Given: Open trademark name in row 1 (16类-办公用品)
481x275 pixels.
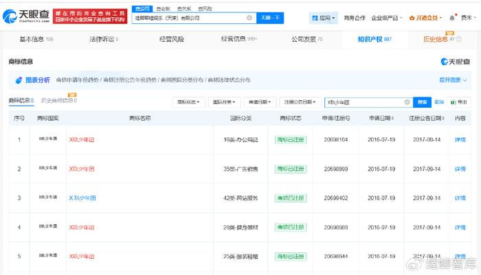Looking at the screenshot, I should 82,140.
